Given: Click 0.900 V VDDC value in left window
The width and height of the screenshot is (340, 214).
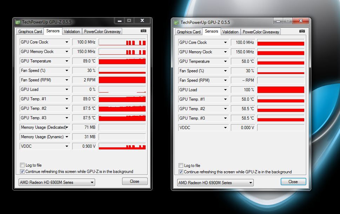Looking at the screenshot, I should 84,146.
